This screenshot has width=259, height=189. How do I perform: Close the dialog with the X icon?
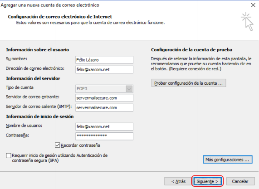(253, 5)
